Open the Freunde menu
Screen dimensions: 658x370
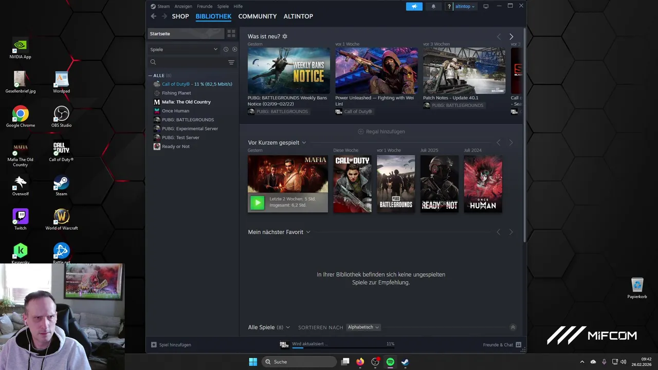[x=205, y=6]
